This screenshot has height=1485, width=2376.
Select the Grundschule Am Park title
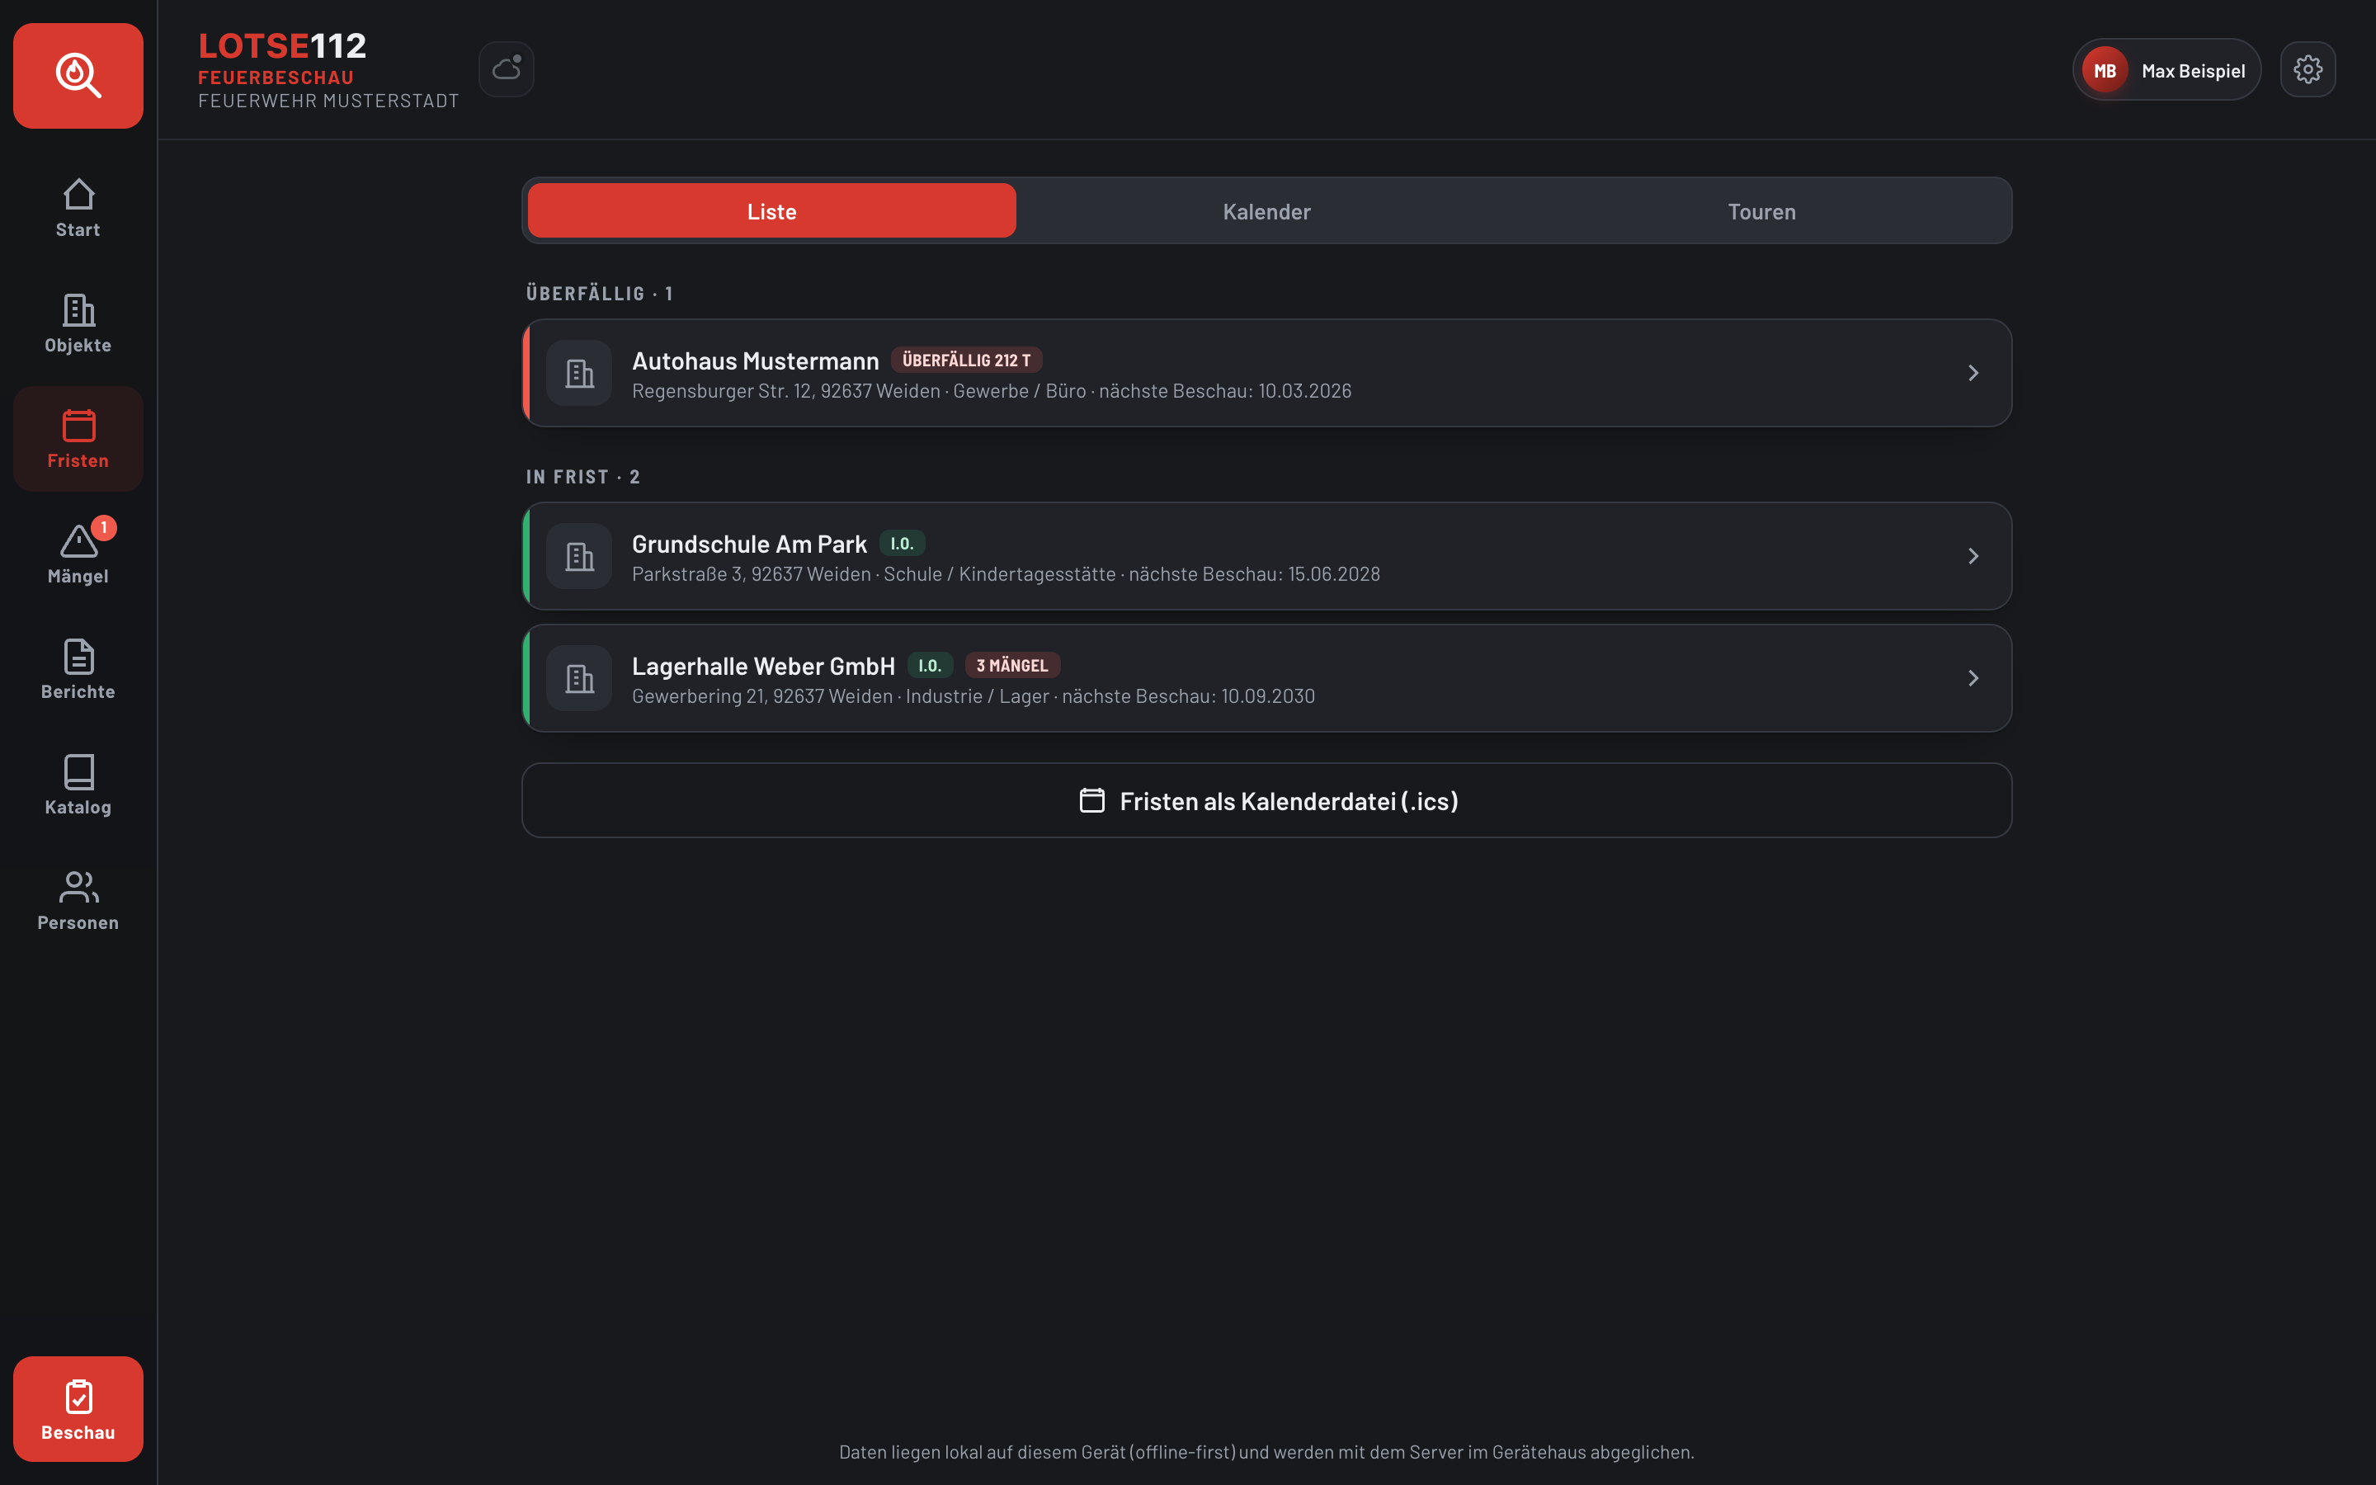tap(749, 544)
